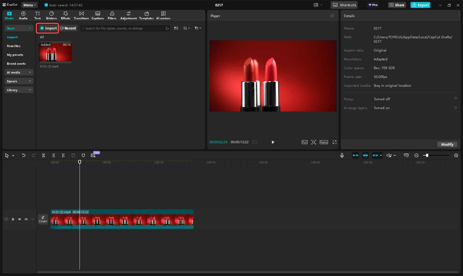463x276 pixels.
Task: Click the Export button
Action: point(420,5)
